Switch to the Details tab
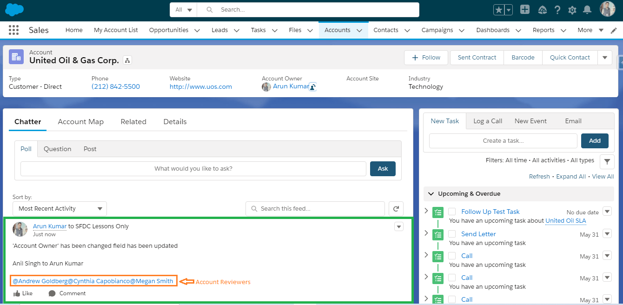Image resolution: width=623 pixels, height=305 pixels. click(175, 122)
